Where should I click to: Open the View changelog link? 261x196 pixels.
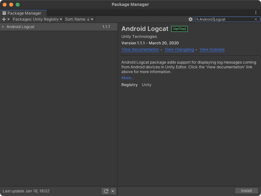tap(179, 50)
